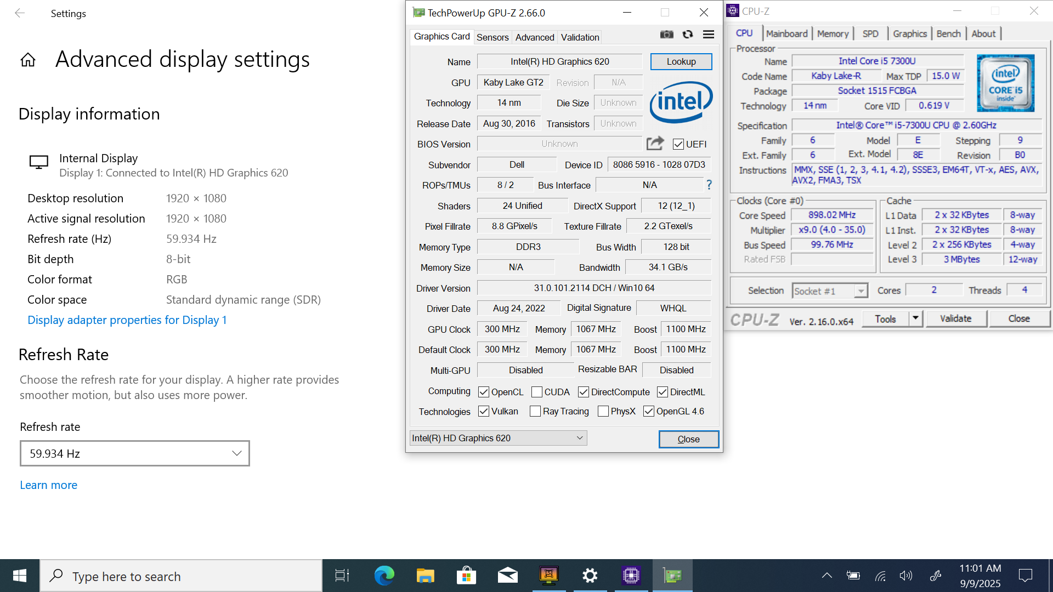Toggle the UEFI checkbox

[678, 144]
